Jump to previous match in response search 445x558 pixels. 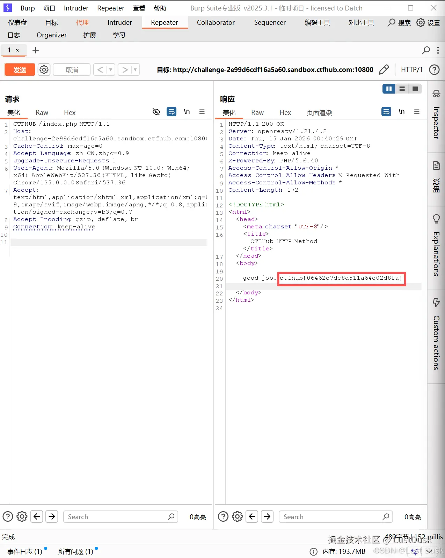tap(252, 516)
